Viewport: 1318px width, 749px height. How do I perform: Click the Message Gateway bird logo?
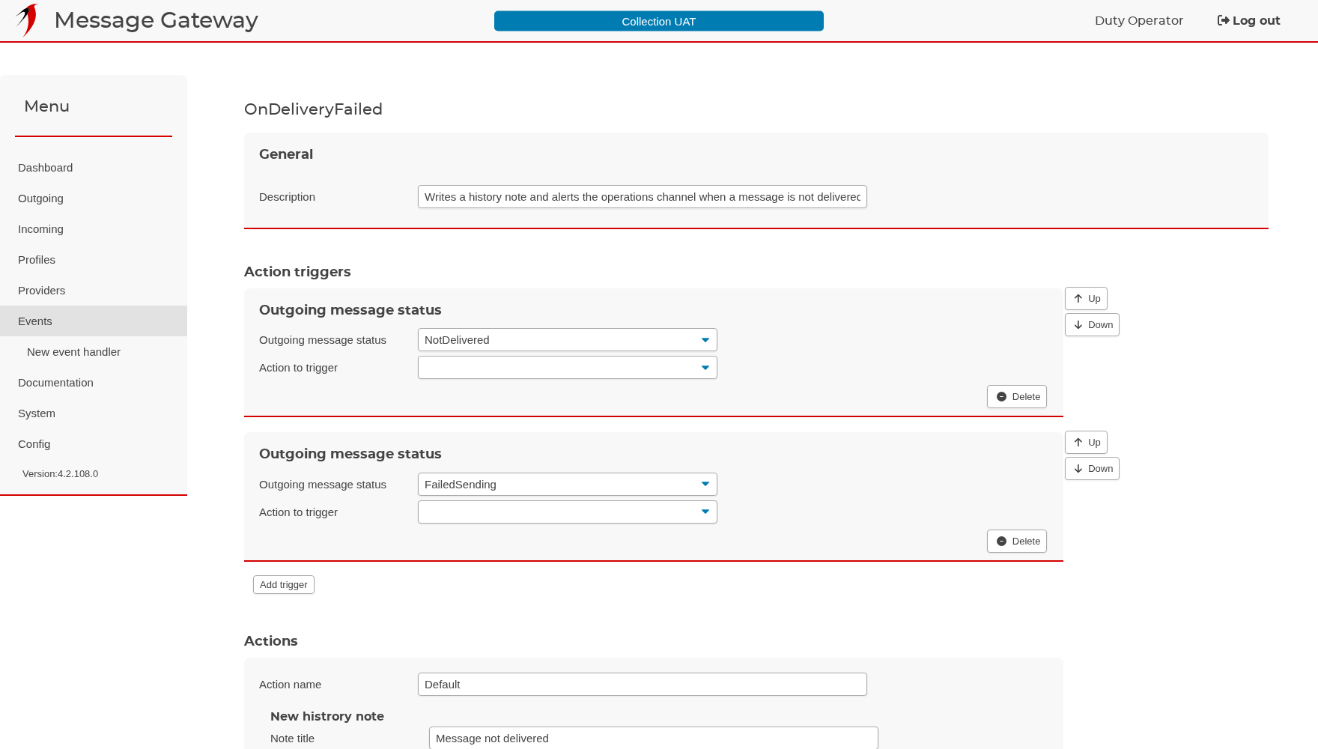(27, 20)
